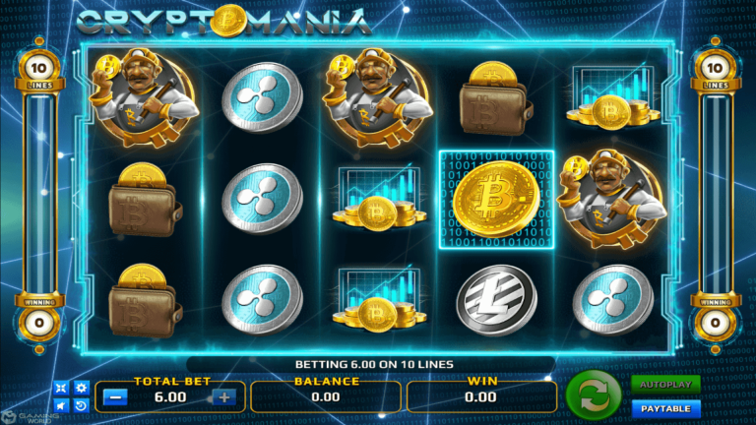
Task: Select the right 10 Lines indicator
Action: click(716, 71)
